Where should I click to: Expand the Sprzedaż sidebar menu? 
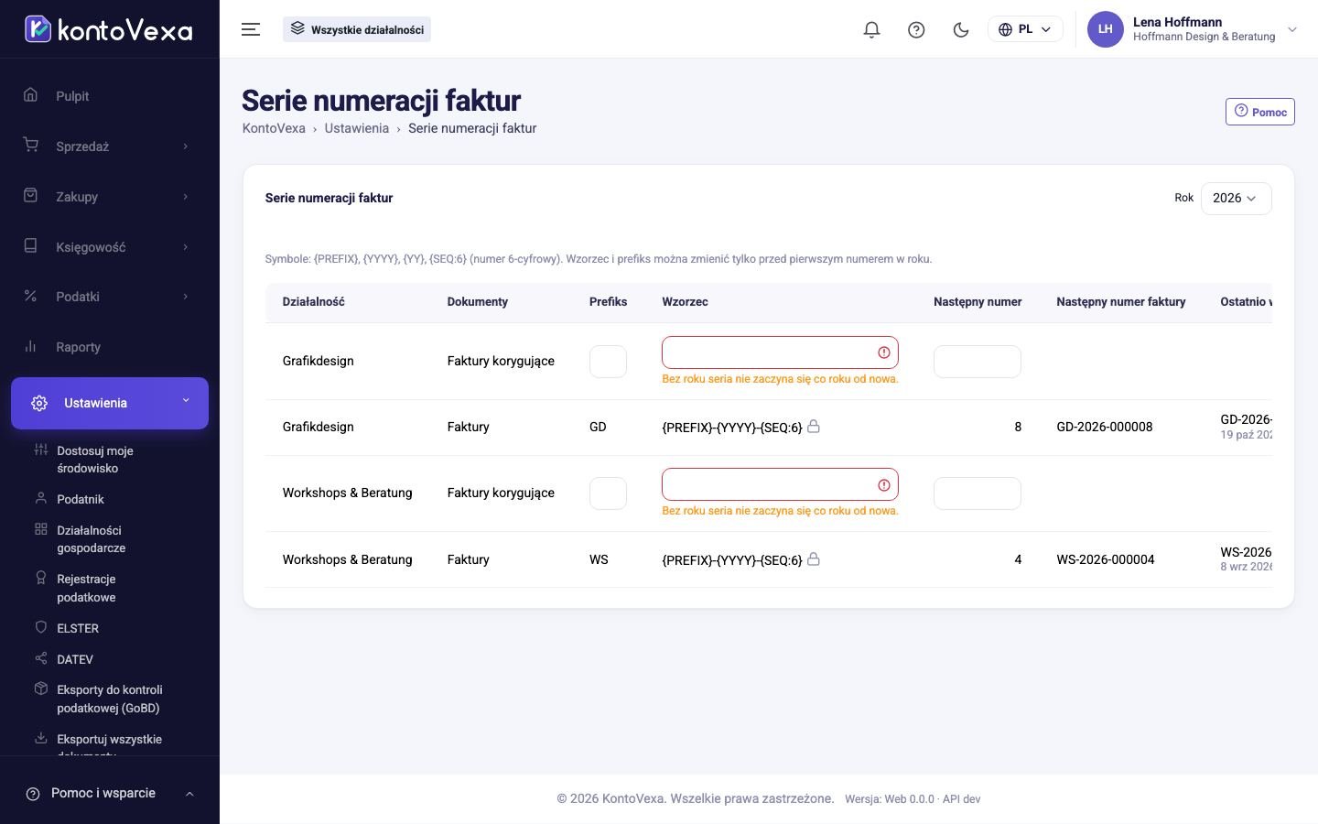coord(109,146)
